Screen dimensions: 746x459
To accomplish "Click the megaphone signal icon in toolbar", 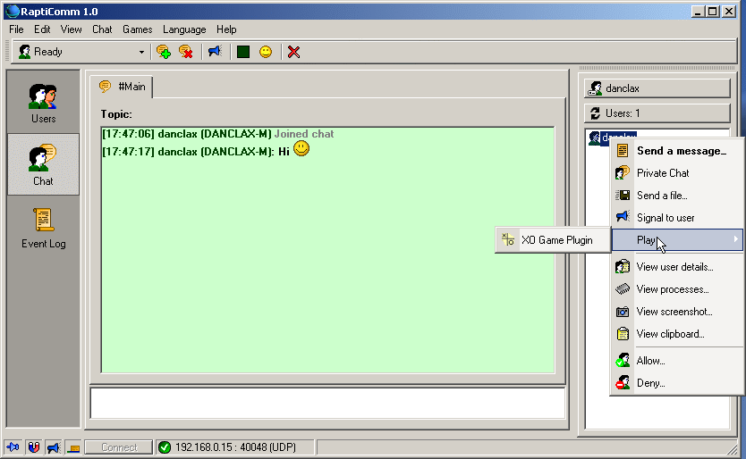I will click(x=215, y=51).
